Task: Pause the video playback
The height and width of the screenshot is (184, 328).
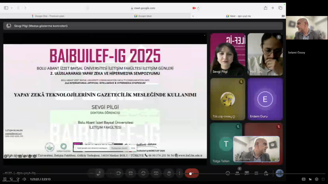Action: [5, 179]
